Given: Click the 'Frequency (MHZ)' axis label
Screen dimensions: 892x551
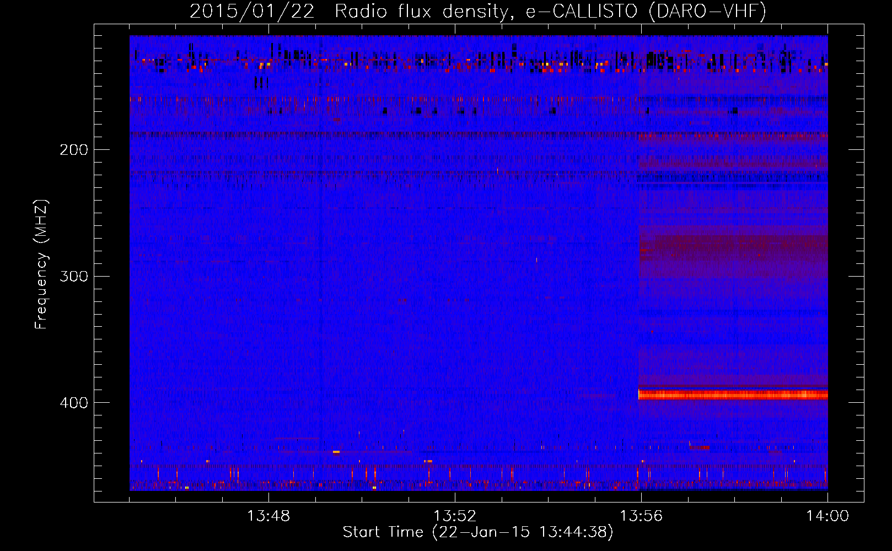Looking at the screenshot, I should (x=41, y=264).
